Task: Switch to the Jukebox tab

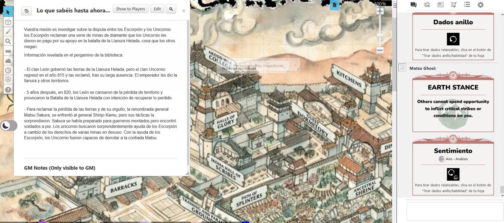Action: [x=454, y=5]
